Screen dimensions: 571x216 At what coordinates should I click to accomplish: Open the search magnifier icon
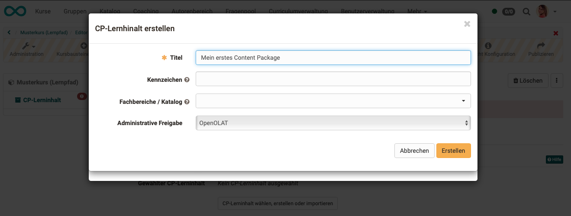[x=527, y=12]
